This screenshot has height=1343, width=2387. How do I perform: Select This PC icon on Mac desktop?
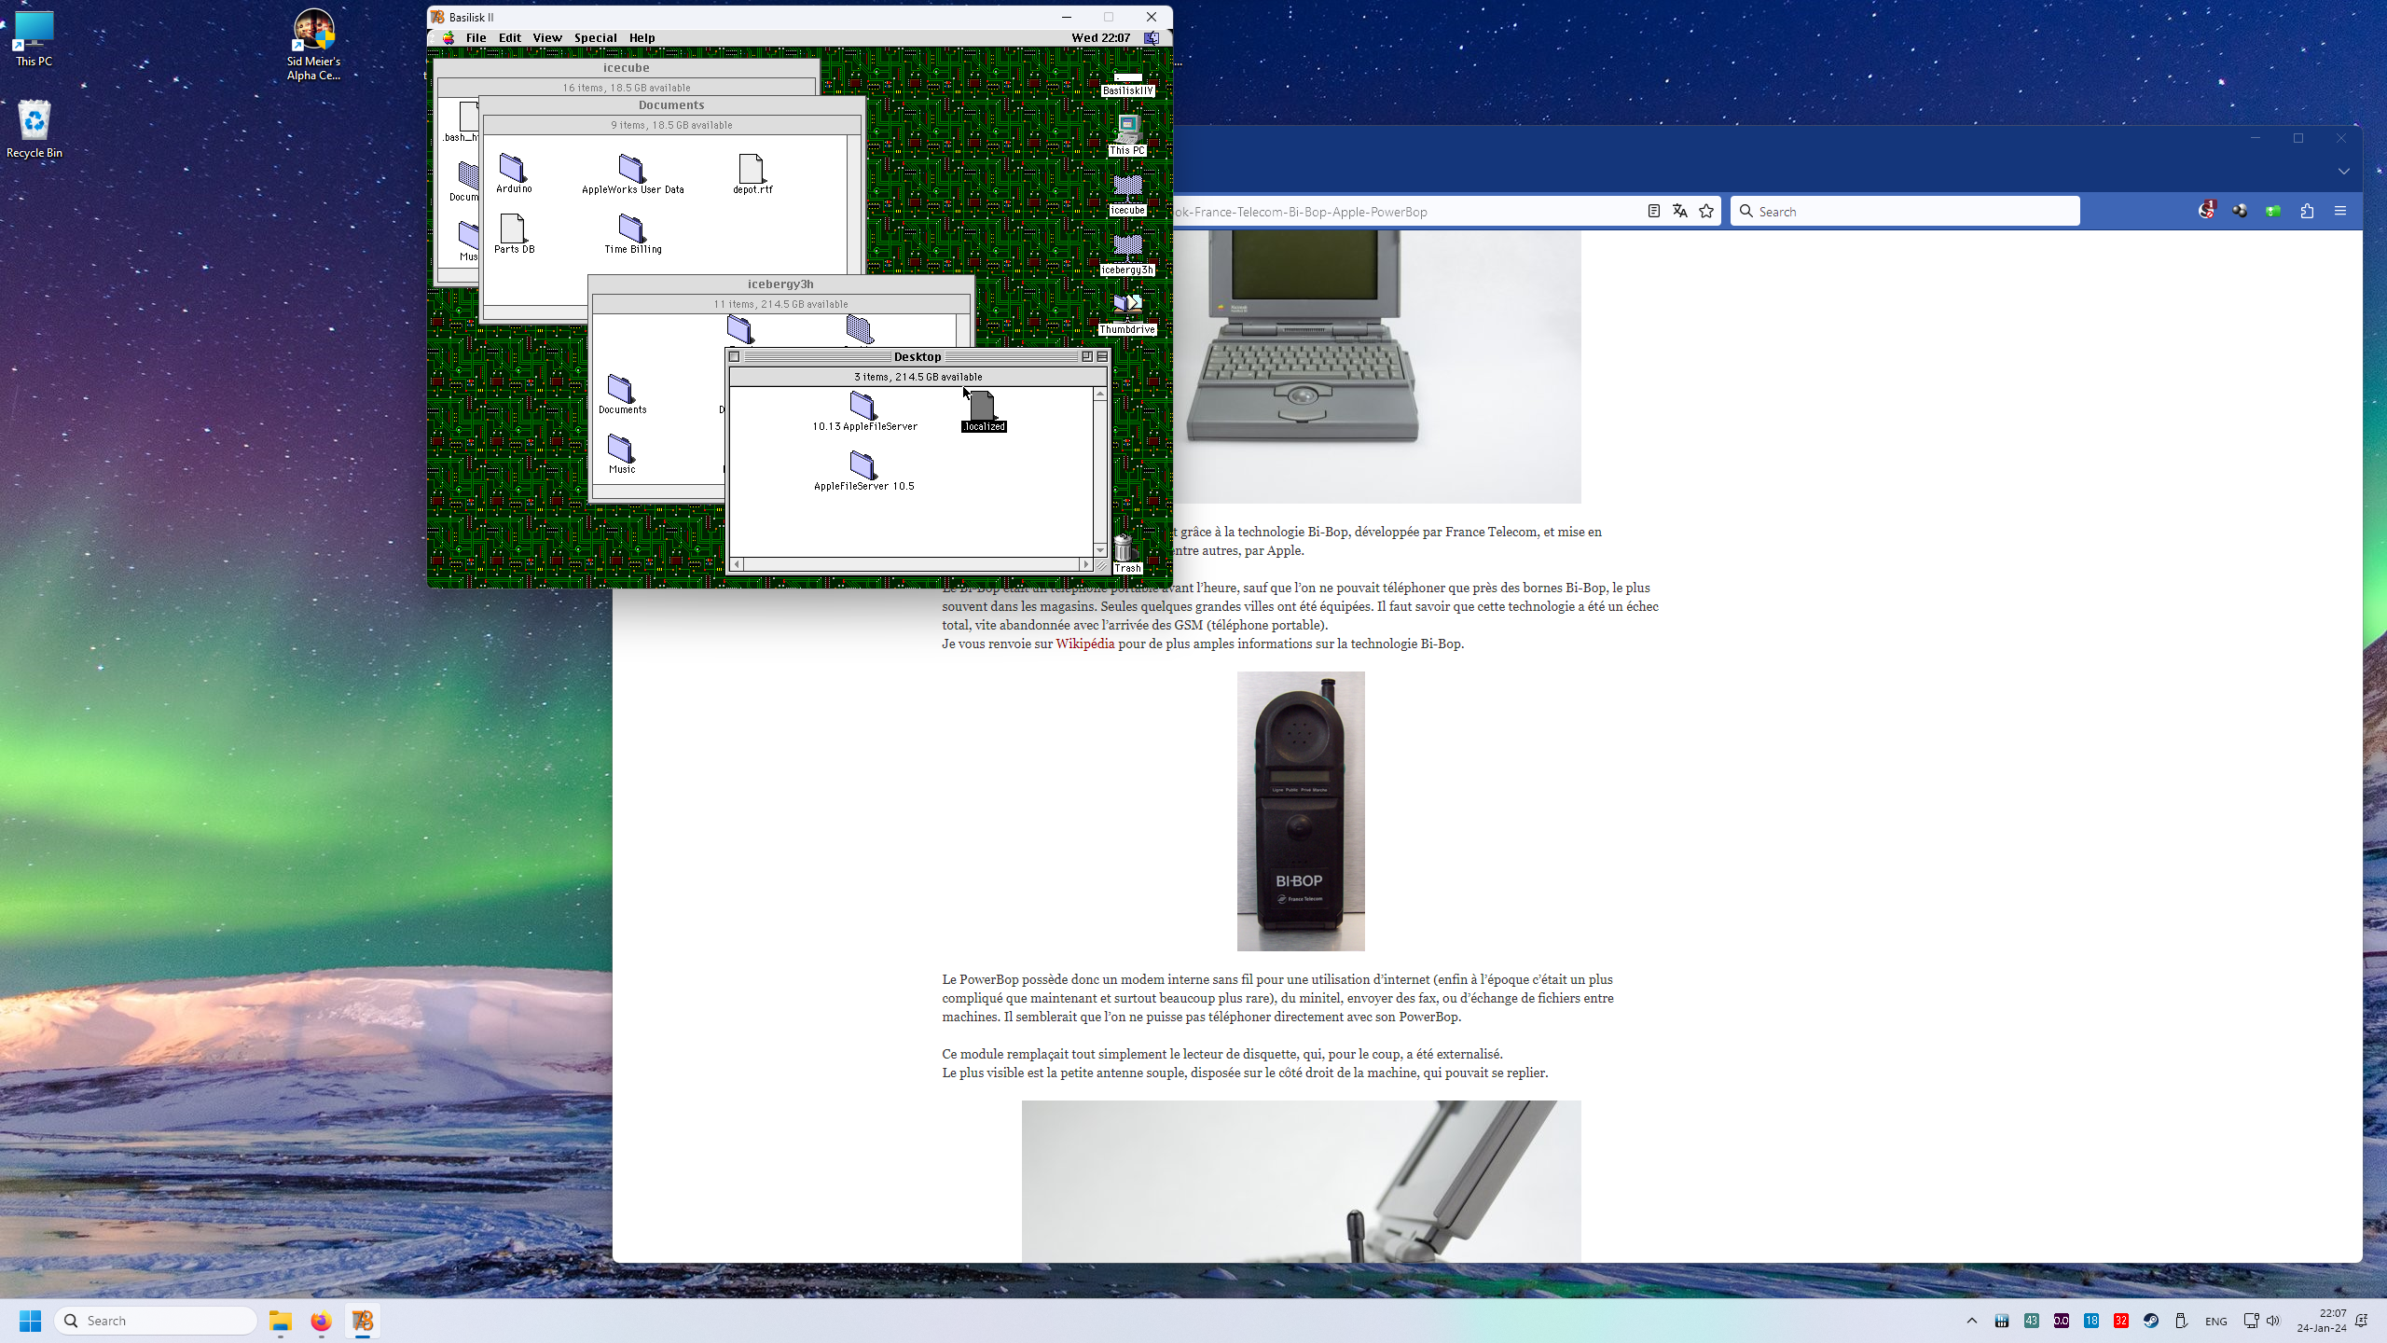pos(1127,135)
